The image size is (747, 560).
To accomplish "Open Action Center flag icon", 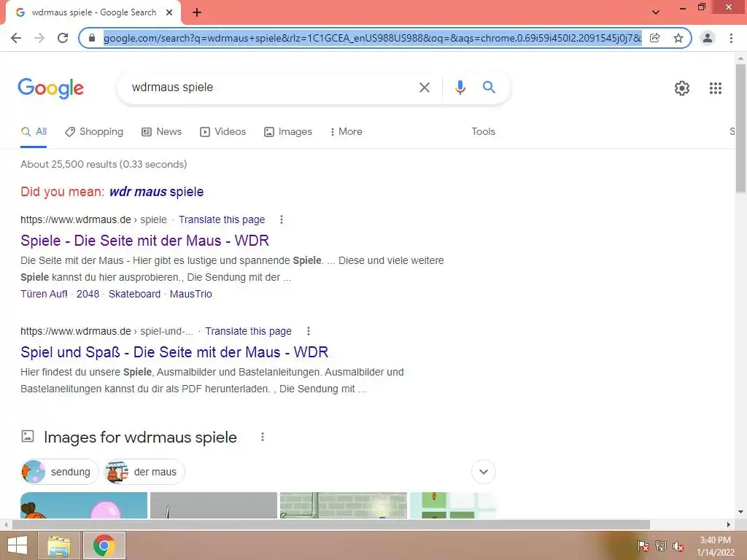I will [x=643, y=546].
